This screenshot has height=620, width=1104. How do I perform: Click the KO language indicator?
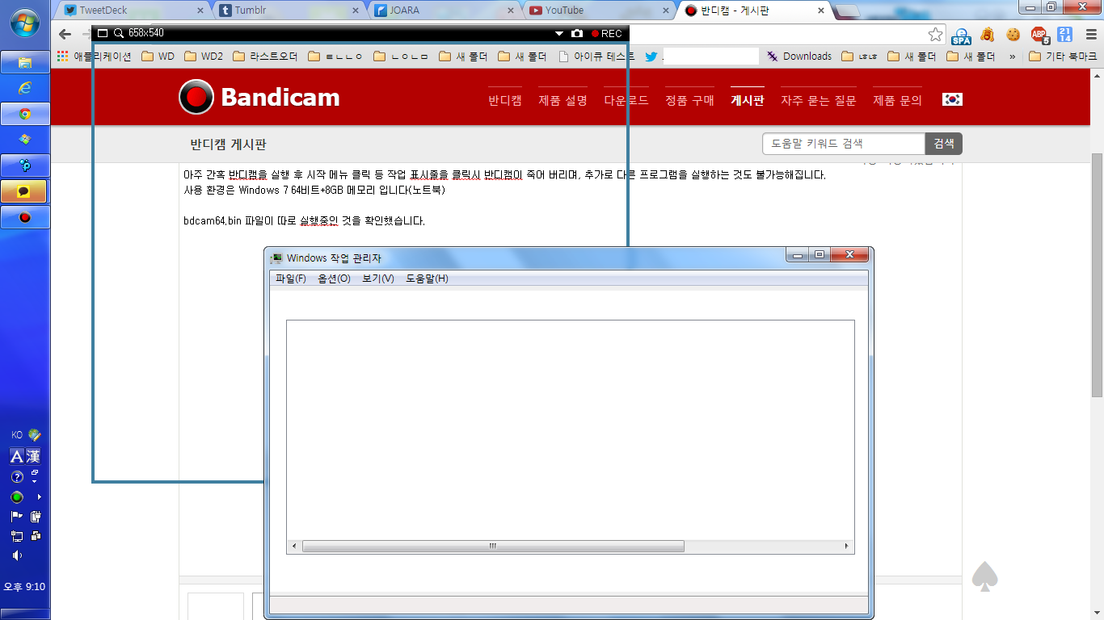coord(17,435)
